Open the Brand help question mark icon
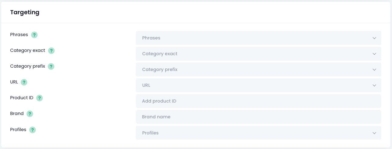Screen dimensions: 392x149 tap(29, 114)
